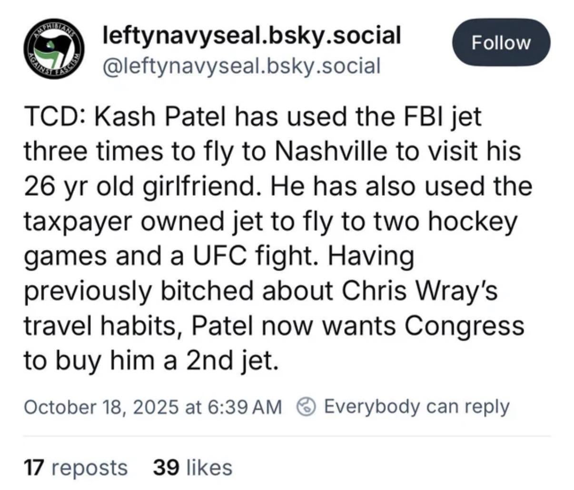Image resolution: width=574 pixels, height=490 pixels.
Task: Click the UFC fight text
Action: [251, 256]
